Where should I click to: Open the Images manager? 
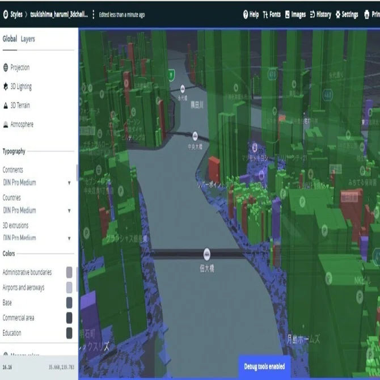[x=295, y=15]
